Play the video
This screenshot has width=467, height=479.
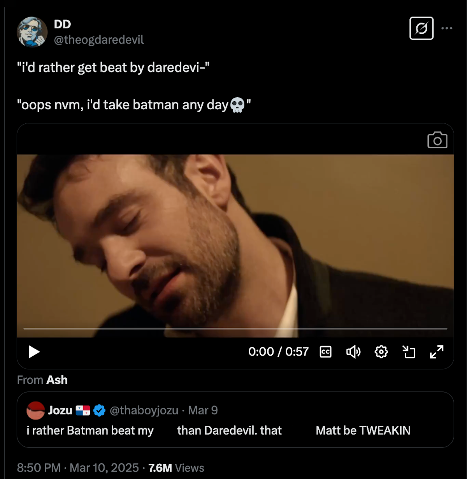pyautogui.click(x=34, y=352)
